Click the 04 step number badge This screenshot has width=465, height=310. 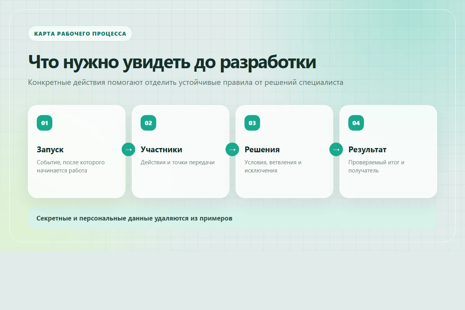(x=356, y=123)
